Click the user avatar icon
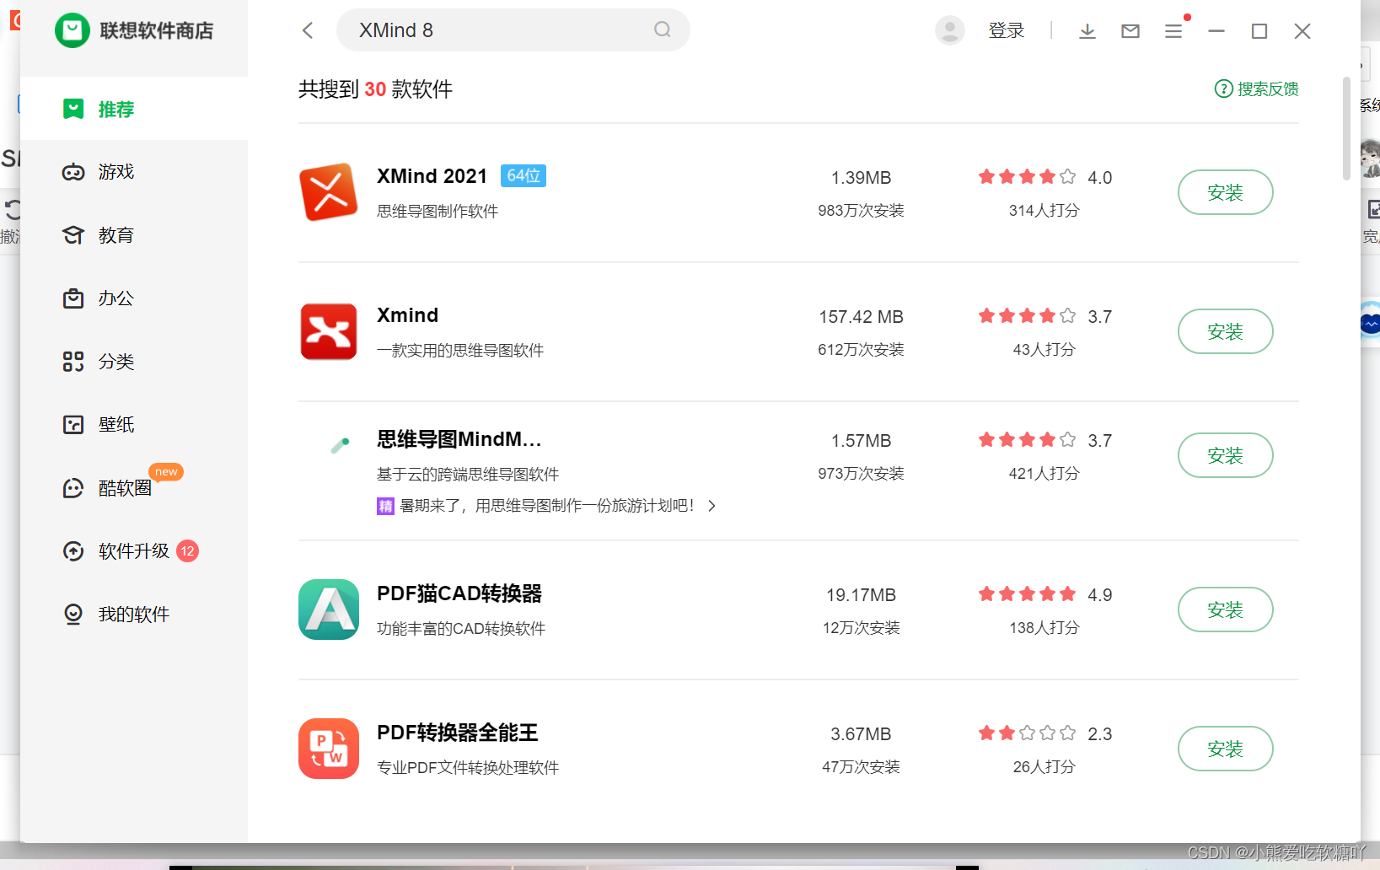The width and height of the screenshot is (1380, 870). (x=950, y=30)
